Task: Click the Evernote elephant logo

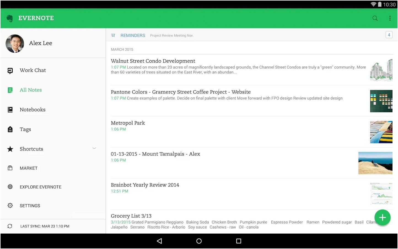Action: click(x=10, y=18)
